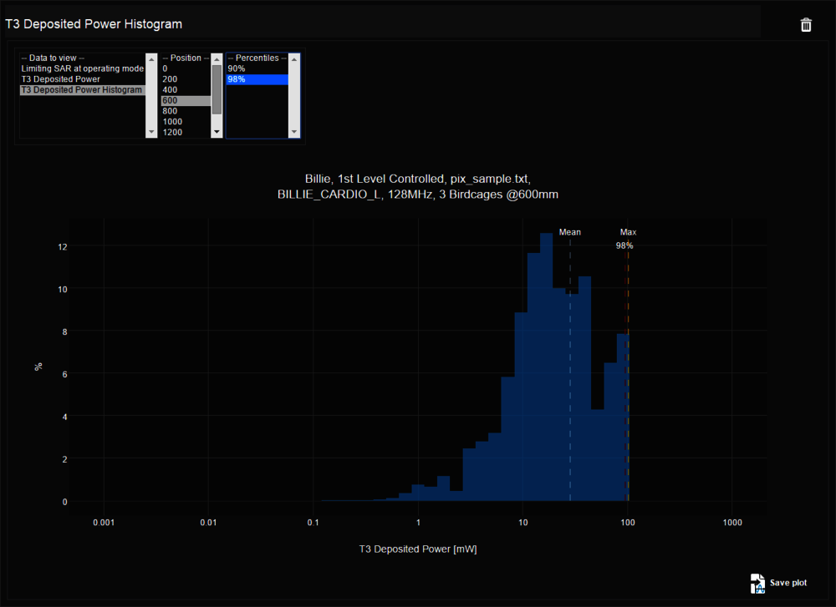Viewport: 836px width, 607px height.
Task: Click Position list scroll down arrow
Action: click(217, 132)
